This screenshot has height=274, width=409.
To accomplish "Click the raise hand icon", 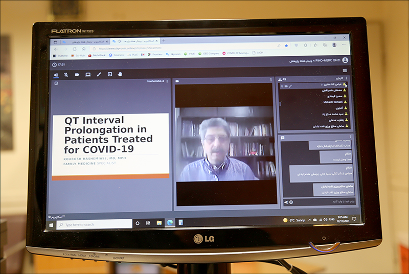I will click(x=120, y=74).
